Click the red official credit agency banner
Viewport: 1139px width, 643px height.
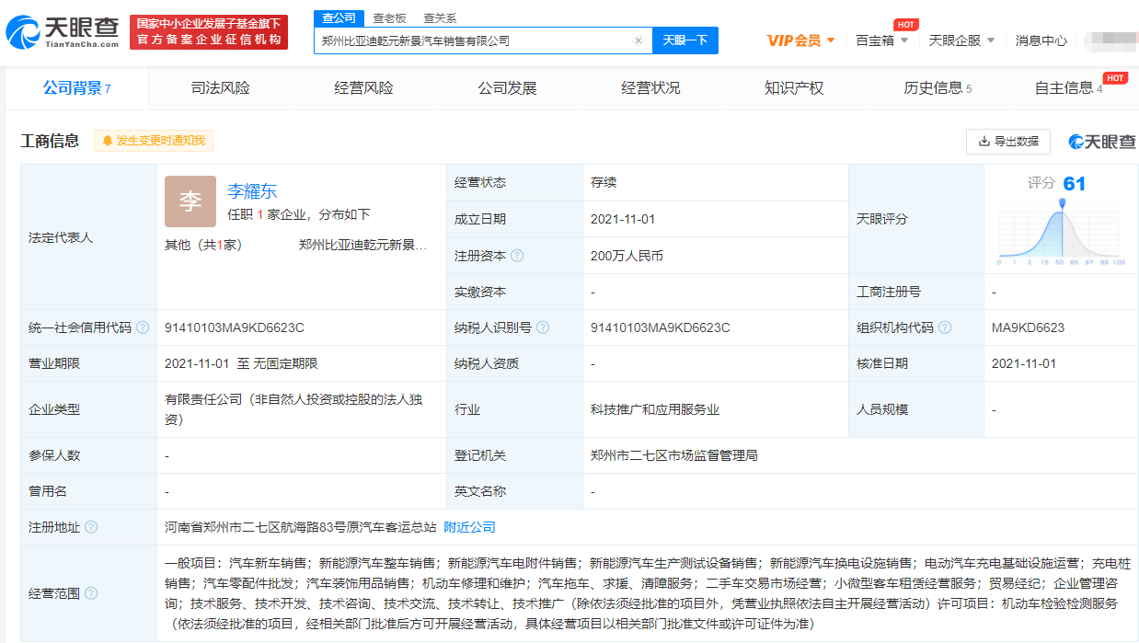tap(209, 32)
